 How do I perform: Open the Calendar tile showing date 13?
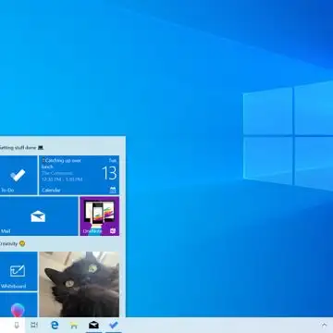[79, 175]
